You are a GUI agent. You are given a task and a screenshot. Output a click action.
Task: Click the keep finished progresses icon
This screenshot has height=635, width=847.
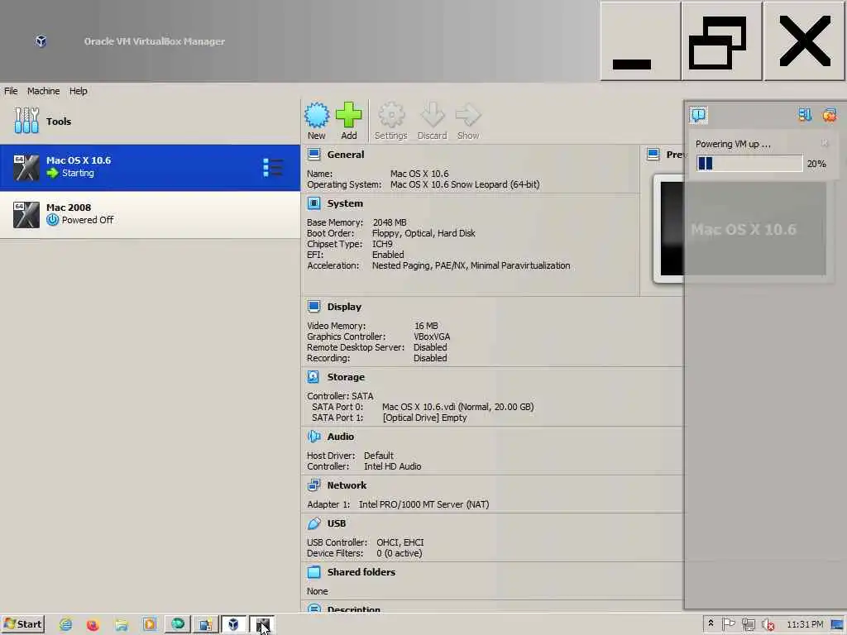(x=805, y=114)
